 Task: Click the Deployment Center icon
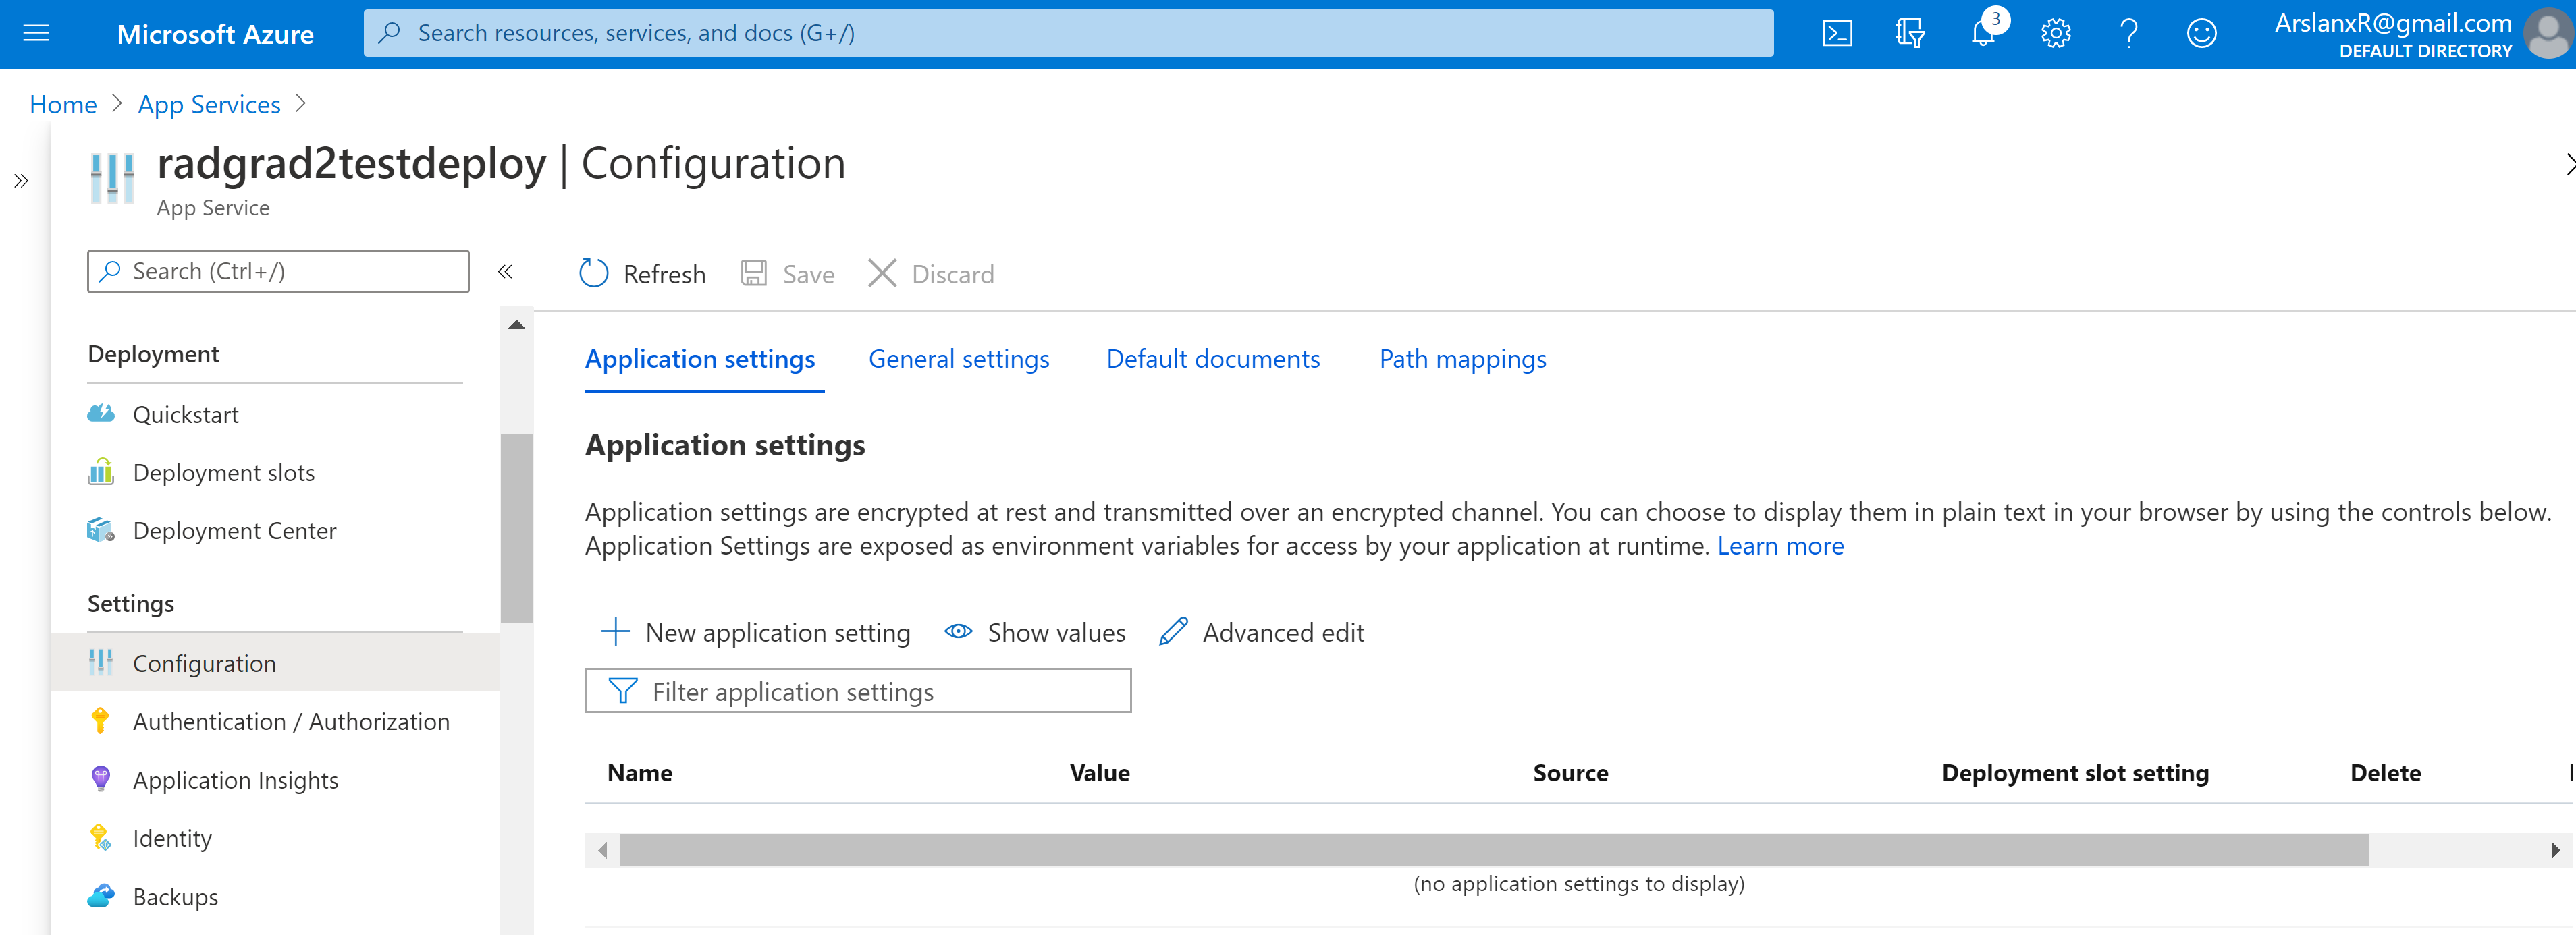[101, 530]
